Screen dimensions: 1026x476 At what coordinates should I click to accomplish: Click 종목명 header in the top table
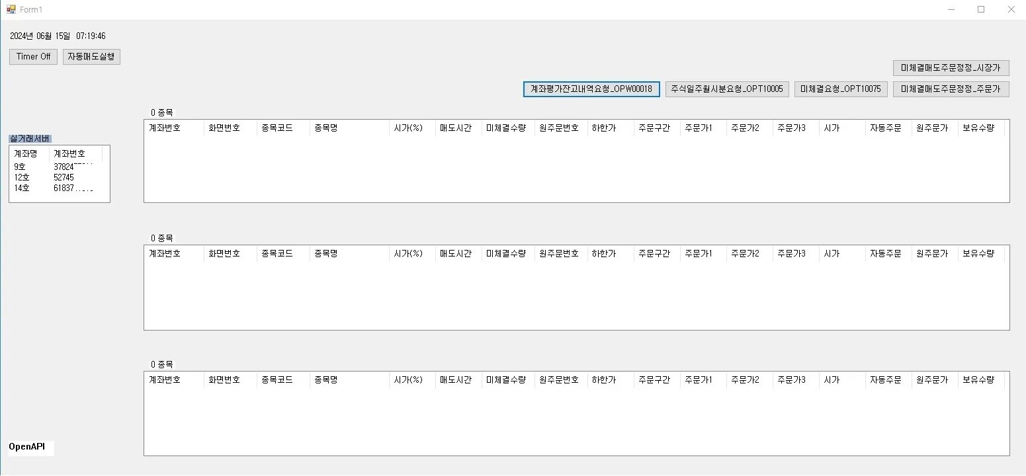pos(349,128)
